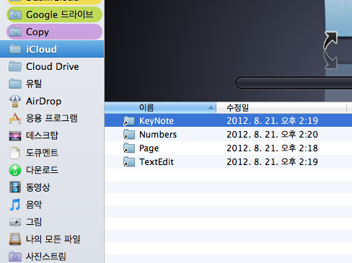
Task: Go to 응용 프로그램 in sidebar
Action: pyautogui.click(x=52, y=118)
